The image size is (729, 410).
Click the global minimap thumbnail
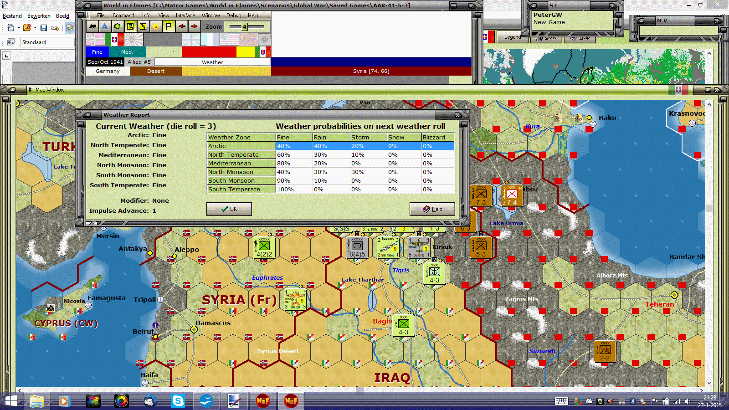pyautogui.click(x=594, y=67)
